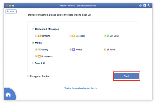156x104 pixels.
Task: Click the Contacts & Messages label
Action: click(47, 29)
